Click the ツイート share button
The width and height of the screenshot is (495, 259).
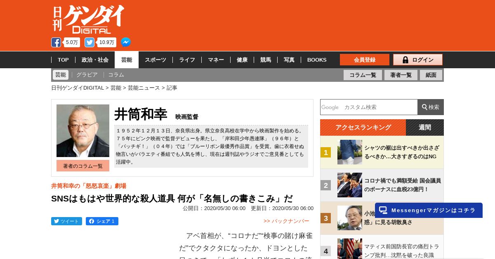[66, 221]
